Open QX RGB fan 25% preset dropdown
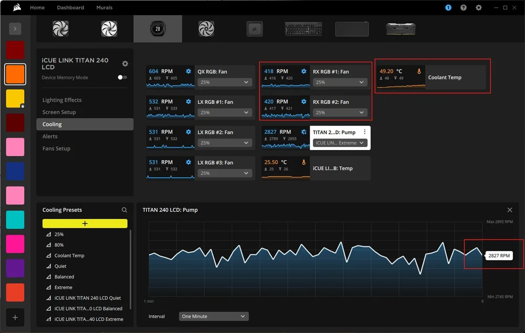This screenshot has height=333, width=525. [x=225, y=82]
